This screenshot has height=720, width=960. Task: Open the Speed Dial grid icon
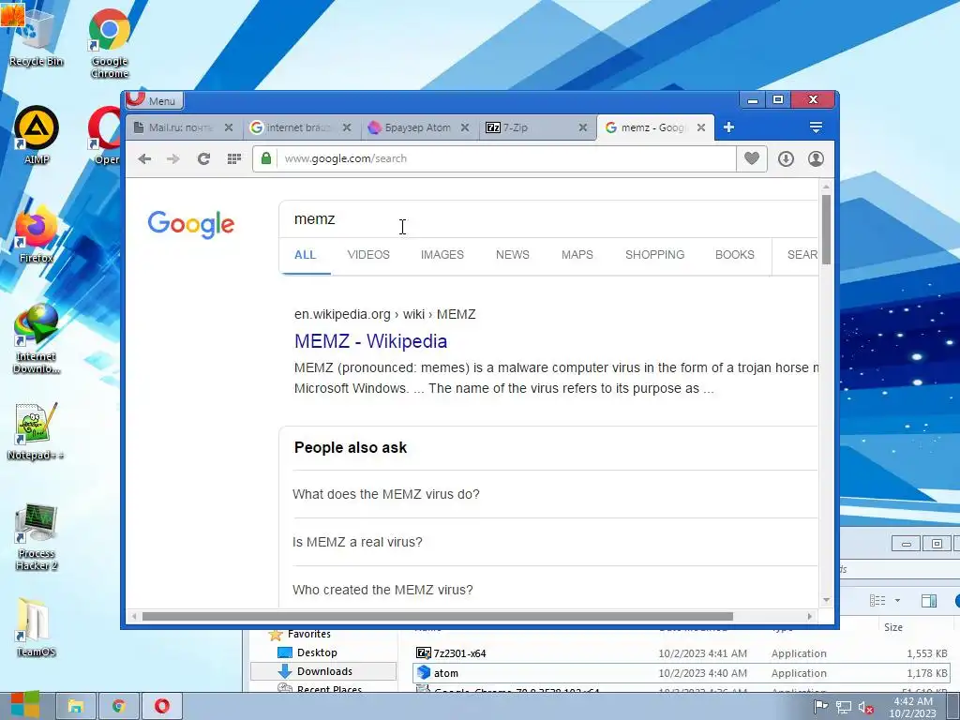point(233,159)
